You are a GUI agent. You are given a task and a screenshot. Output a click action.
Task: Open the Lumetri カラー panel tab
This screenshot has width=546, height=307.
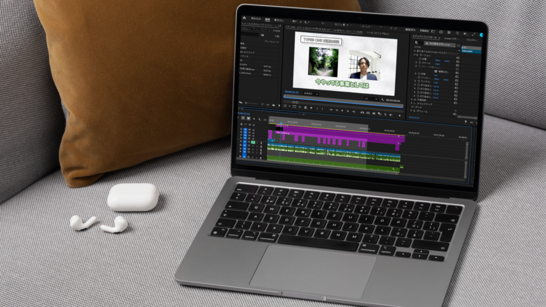coord(451,38)
